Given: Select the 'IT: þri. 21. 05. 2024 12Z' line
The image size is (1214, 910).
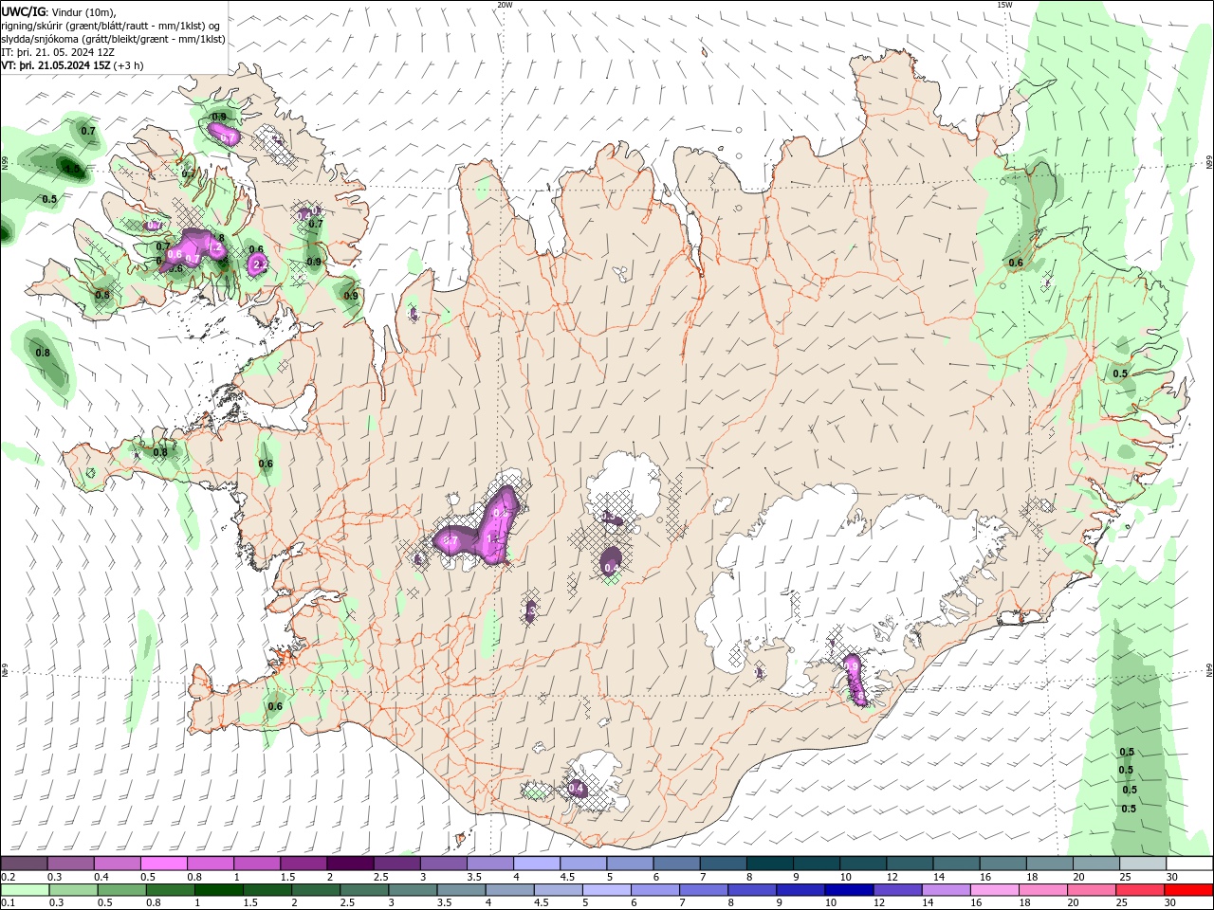Looking at the screenshot, I should tap(59, 52).
